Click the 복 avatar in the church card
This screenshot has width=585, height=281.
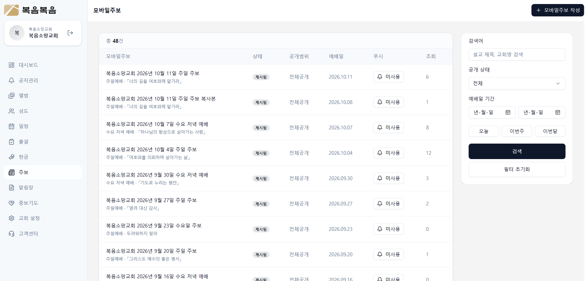point(17,33)
